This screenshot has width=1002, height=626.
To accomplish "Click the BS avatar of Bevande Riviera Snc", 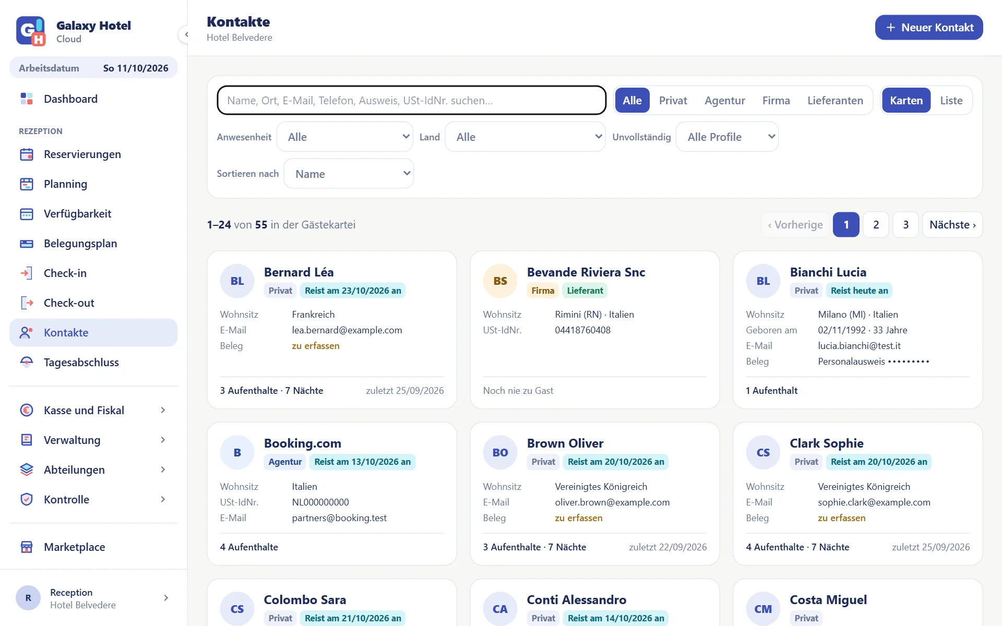I will 500,281.
